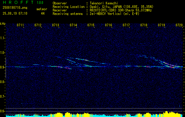Click the Receiver field label
Image resolution: width=185 pixels, height=117 pixels.
tap(60, 10)
